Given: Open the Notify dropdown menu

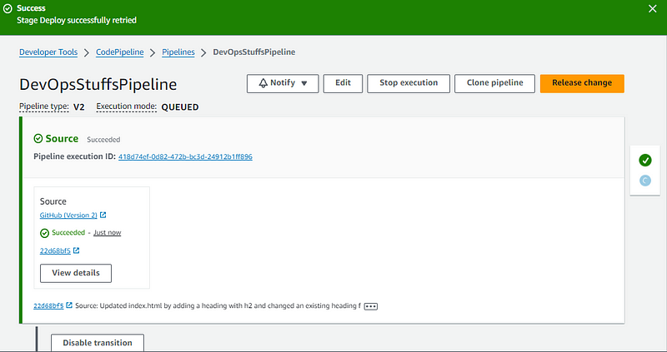Looking at the screenshot, I should pyautogui.click(x=283, y=83).
